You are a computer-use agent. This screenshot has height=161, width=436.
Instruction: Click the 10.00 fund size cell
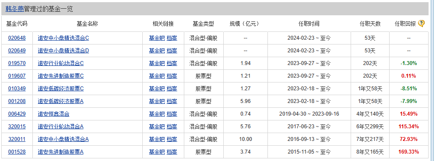click(x=246, y=139)
